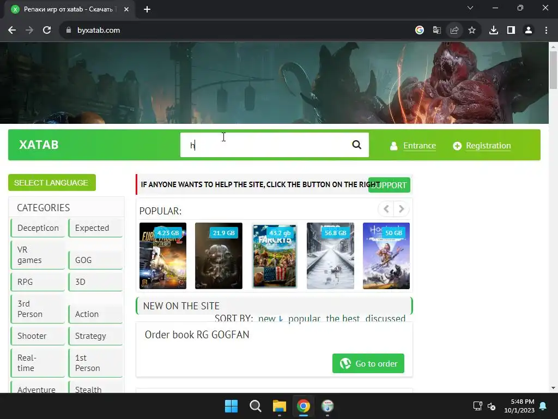Sort items by 'discussed'

tap(385, 318)
